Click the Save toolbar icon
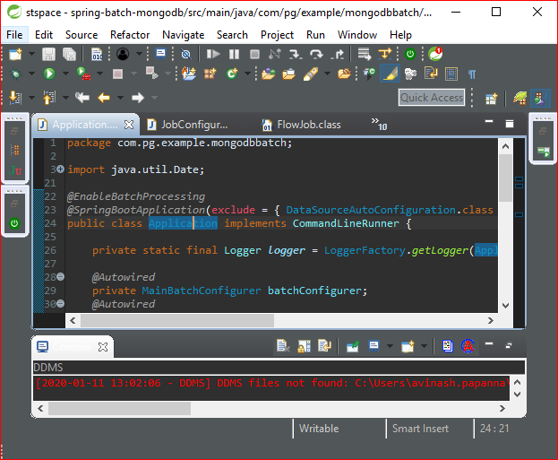This screenshot has height=460, width=558. 48,54
